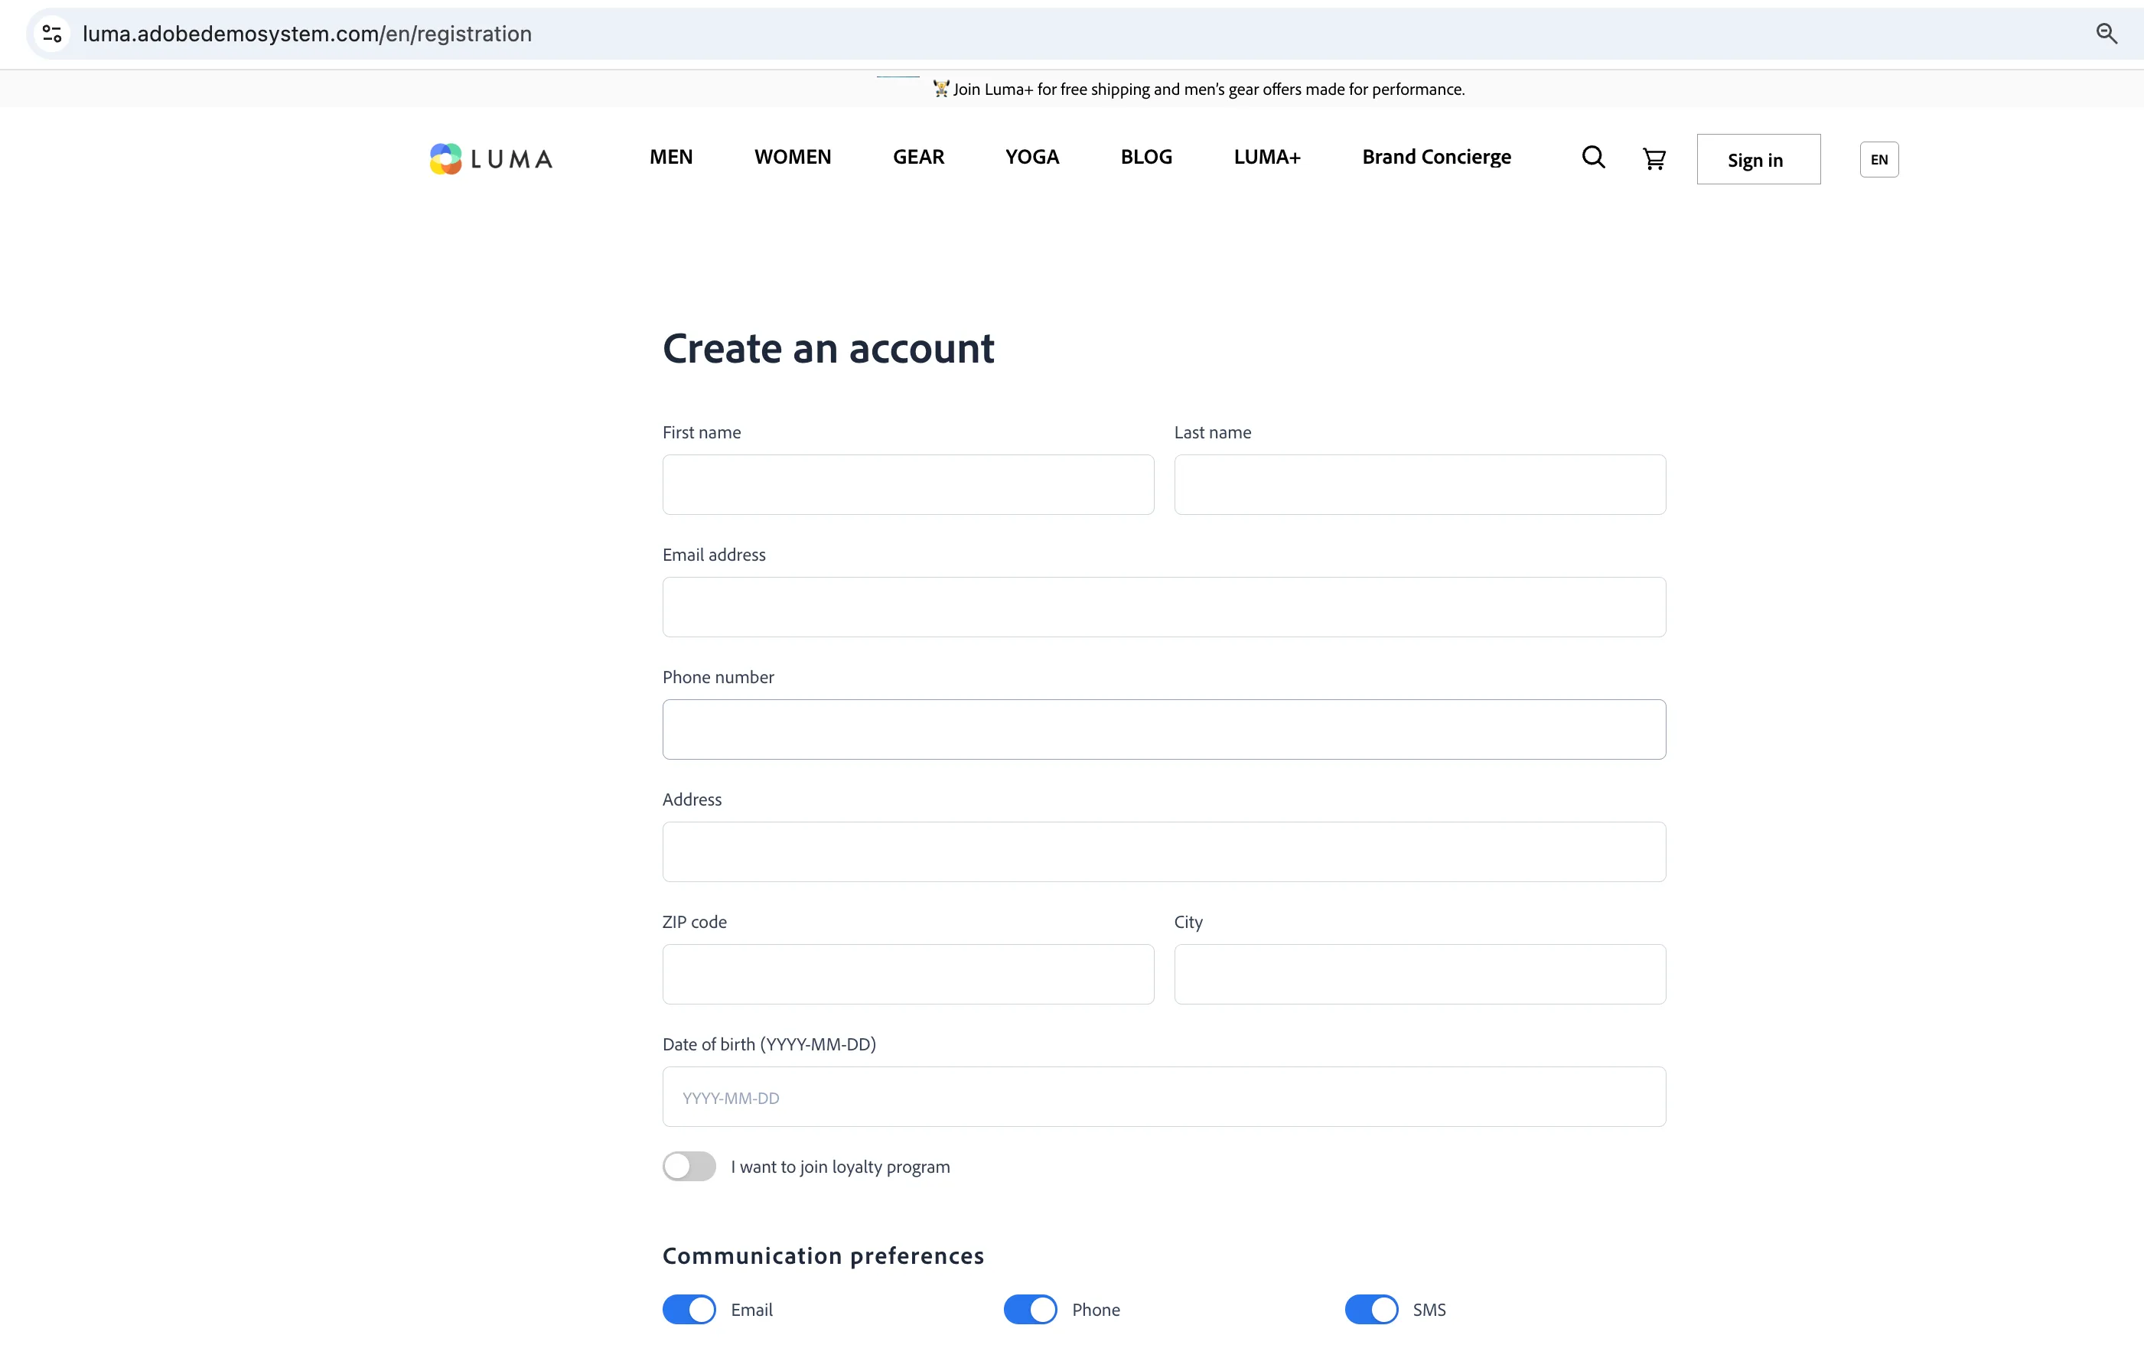
Task: Focus the First name field
Action: pos(908,484)
